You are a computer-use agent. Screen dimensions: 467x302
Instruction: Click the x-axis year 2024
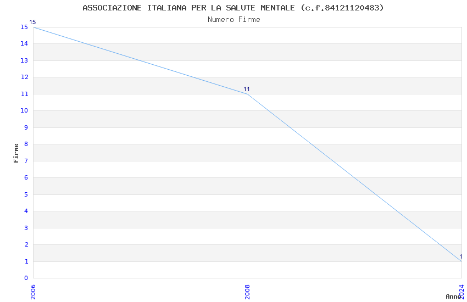pyautogui.click(x=462, y=292)
